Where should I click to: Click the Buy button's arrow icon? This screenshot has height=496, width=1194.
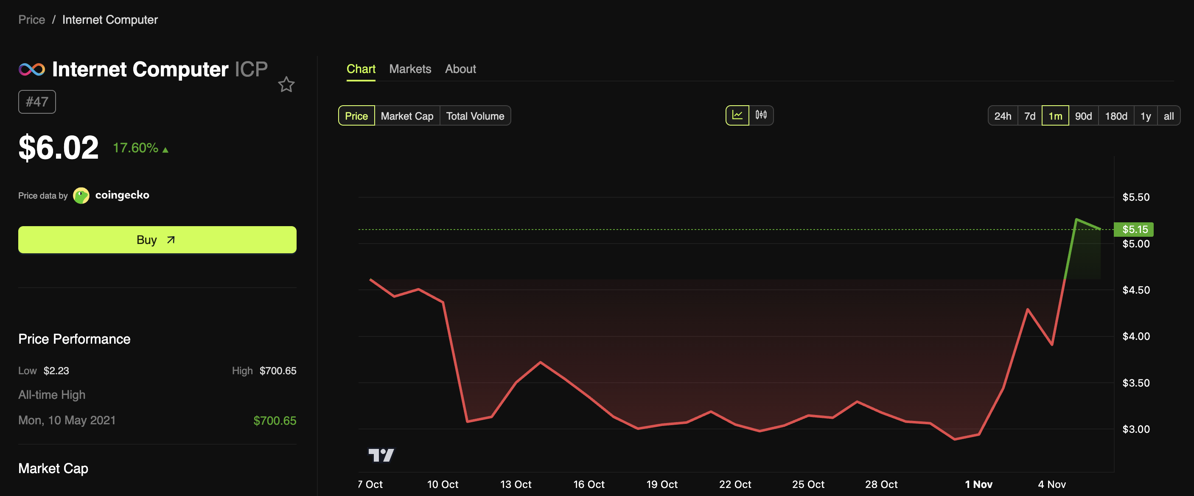coord(171,240)
